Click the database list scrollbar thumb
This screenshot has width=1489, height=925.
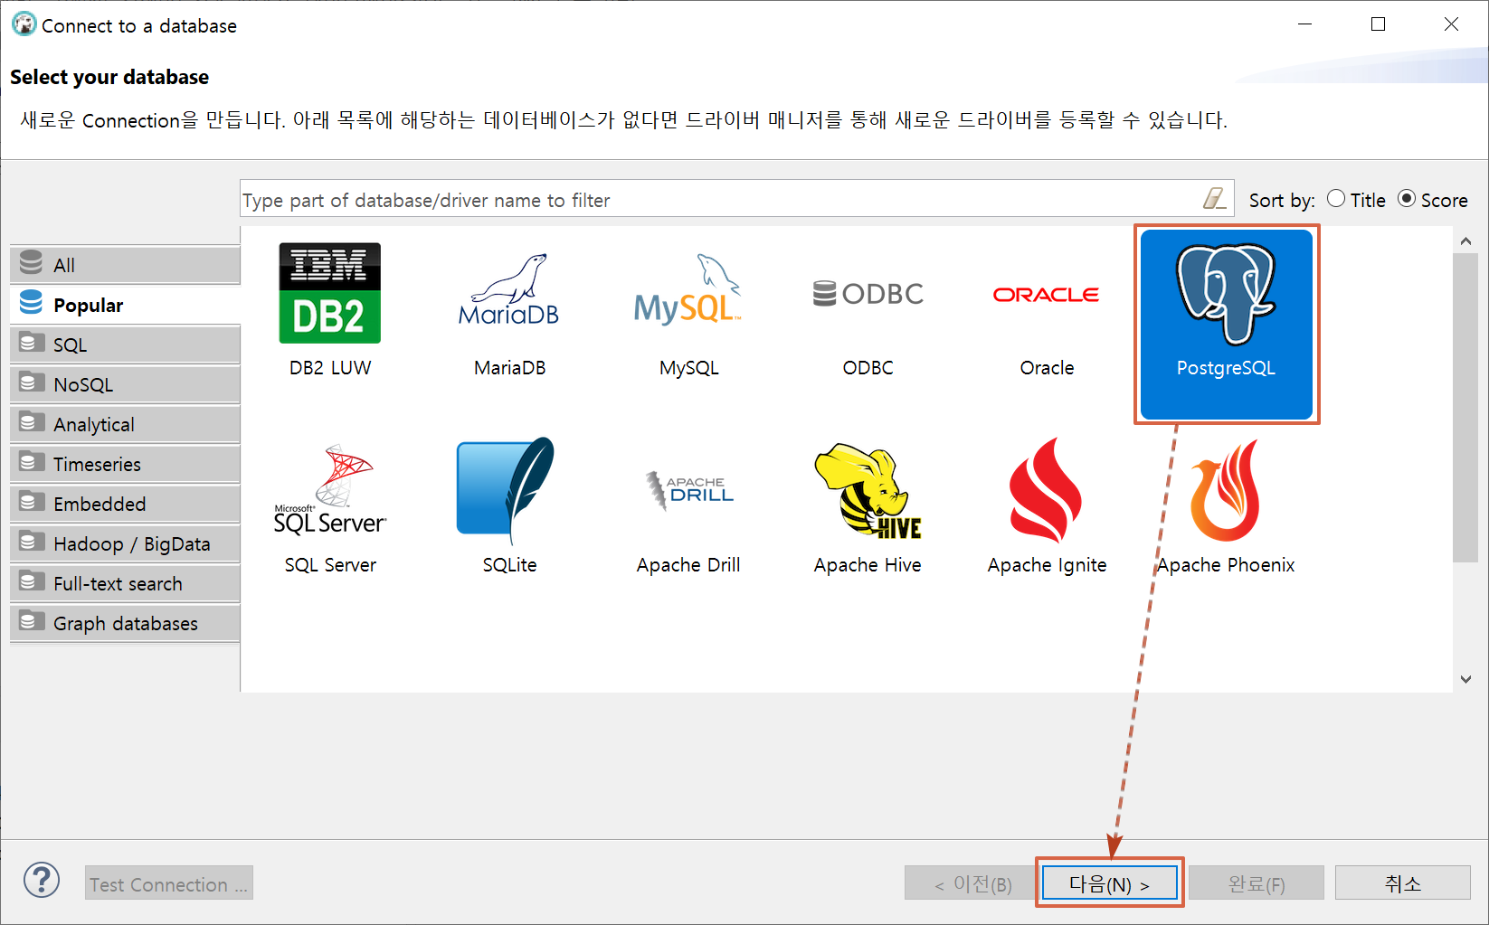point(1465,407)
